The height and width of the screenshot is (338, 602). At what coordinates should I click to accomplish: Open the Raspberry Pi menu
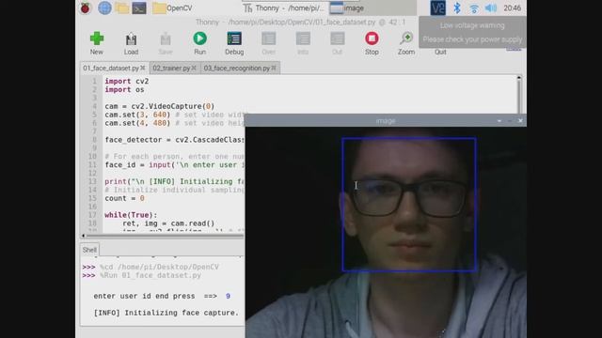[x=86, y=8]
